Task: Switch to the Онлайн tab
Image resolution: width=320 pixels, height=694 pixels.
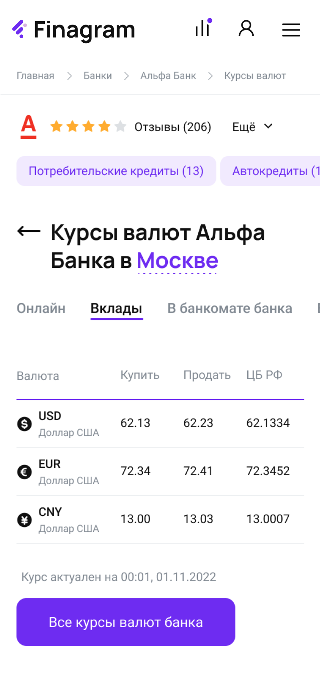Action: point(41,308)
